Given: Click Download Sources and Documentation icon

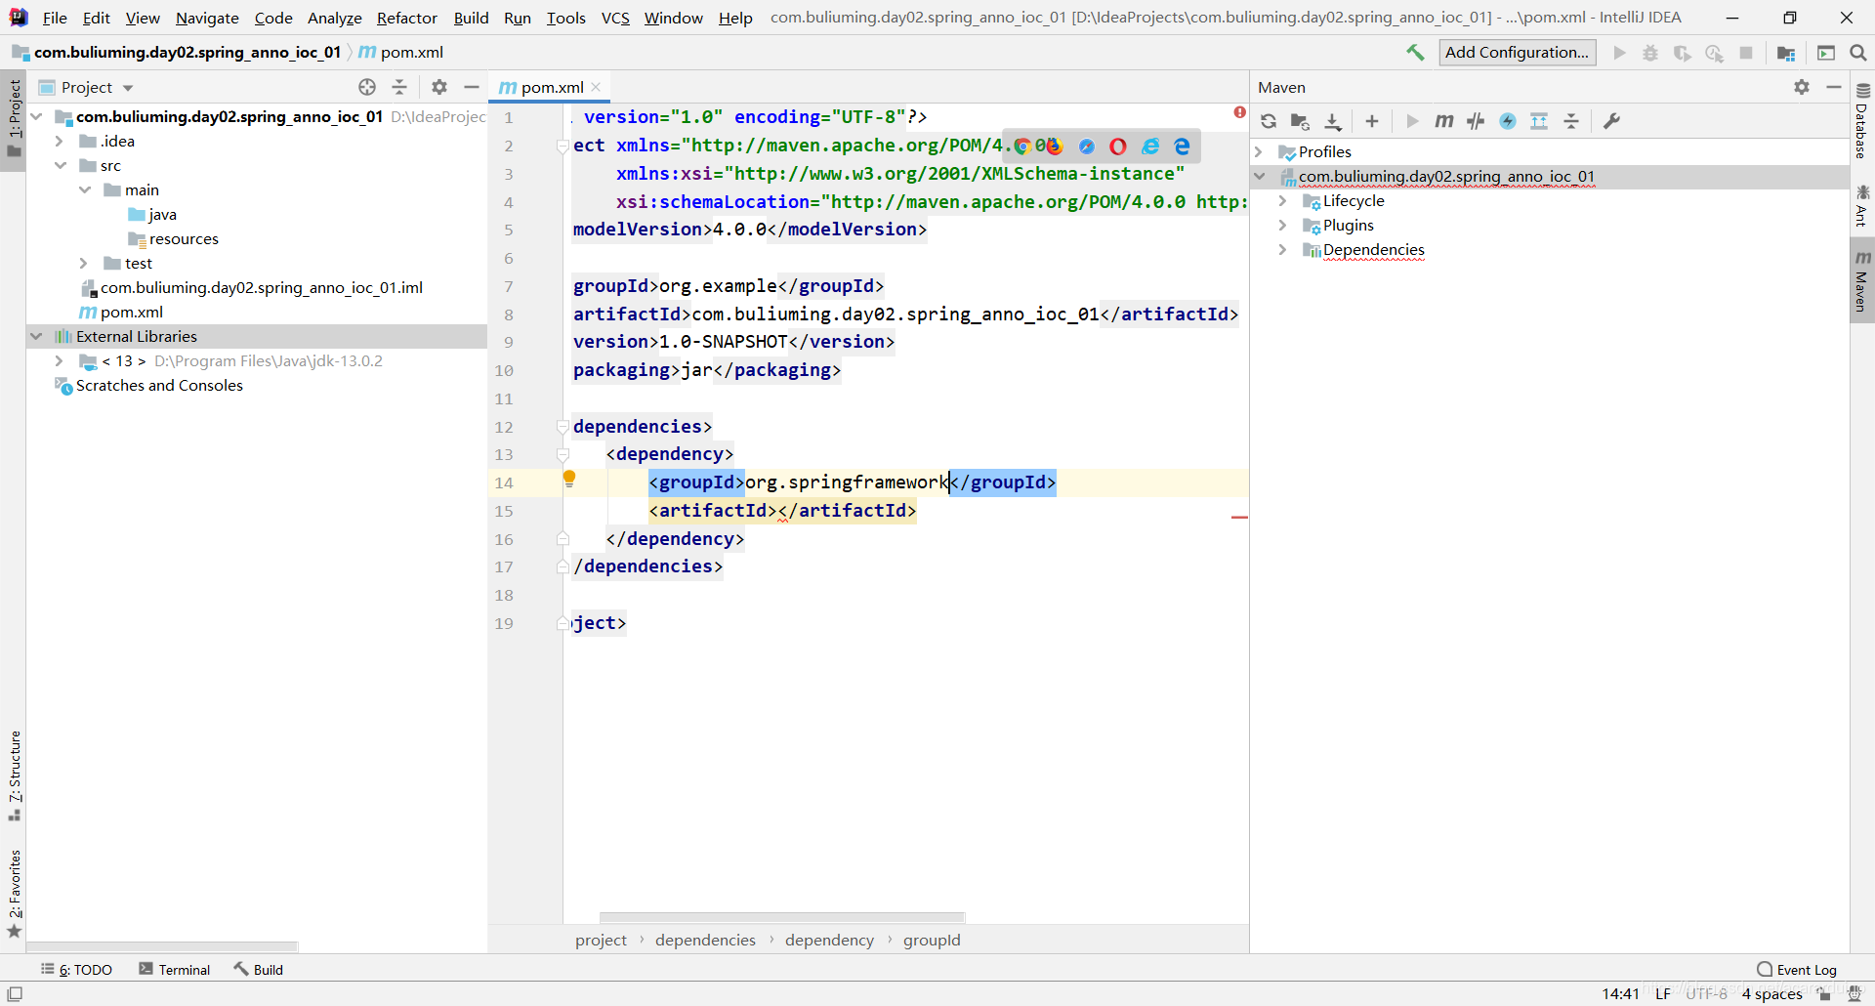Looking at the screenshot, I should pyautogui.click(x=1333, y=121).
